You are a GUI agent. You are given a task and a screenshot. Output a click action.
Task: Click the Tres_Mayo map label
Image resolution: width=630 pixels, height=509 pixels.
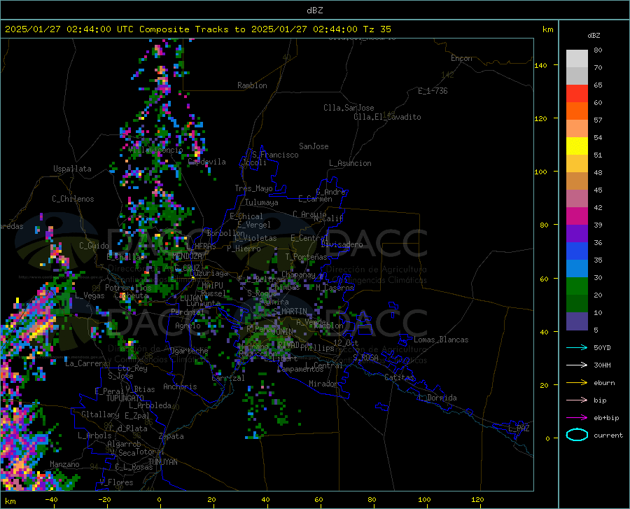pos(253,188)
